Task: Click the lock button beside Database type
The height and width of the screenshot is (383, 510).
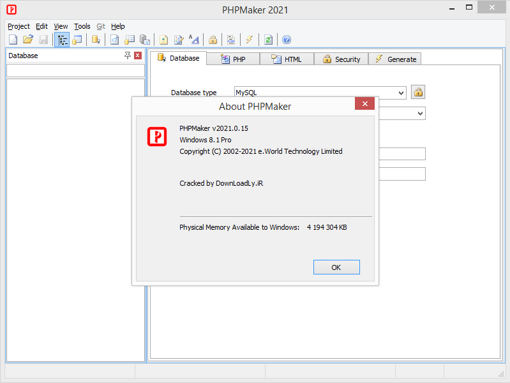Action: coord(418,92)
